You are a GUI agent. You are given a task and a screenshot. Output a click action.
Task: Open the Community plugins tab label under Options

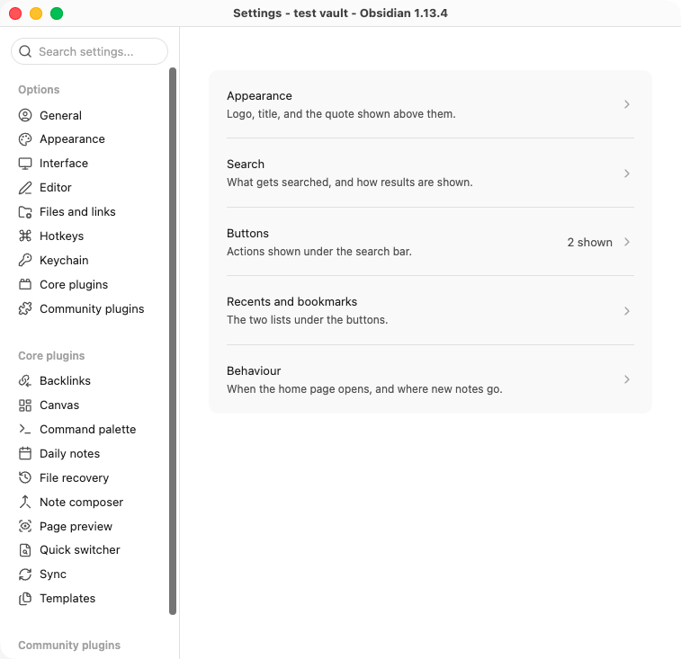click(x=92, y=308)
